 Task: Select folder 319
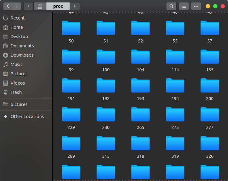point(175,143)
